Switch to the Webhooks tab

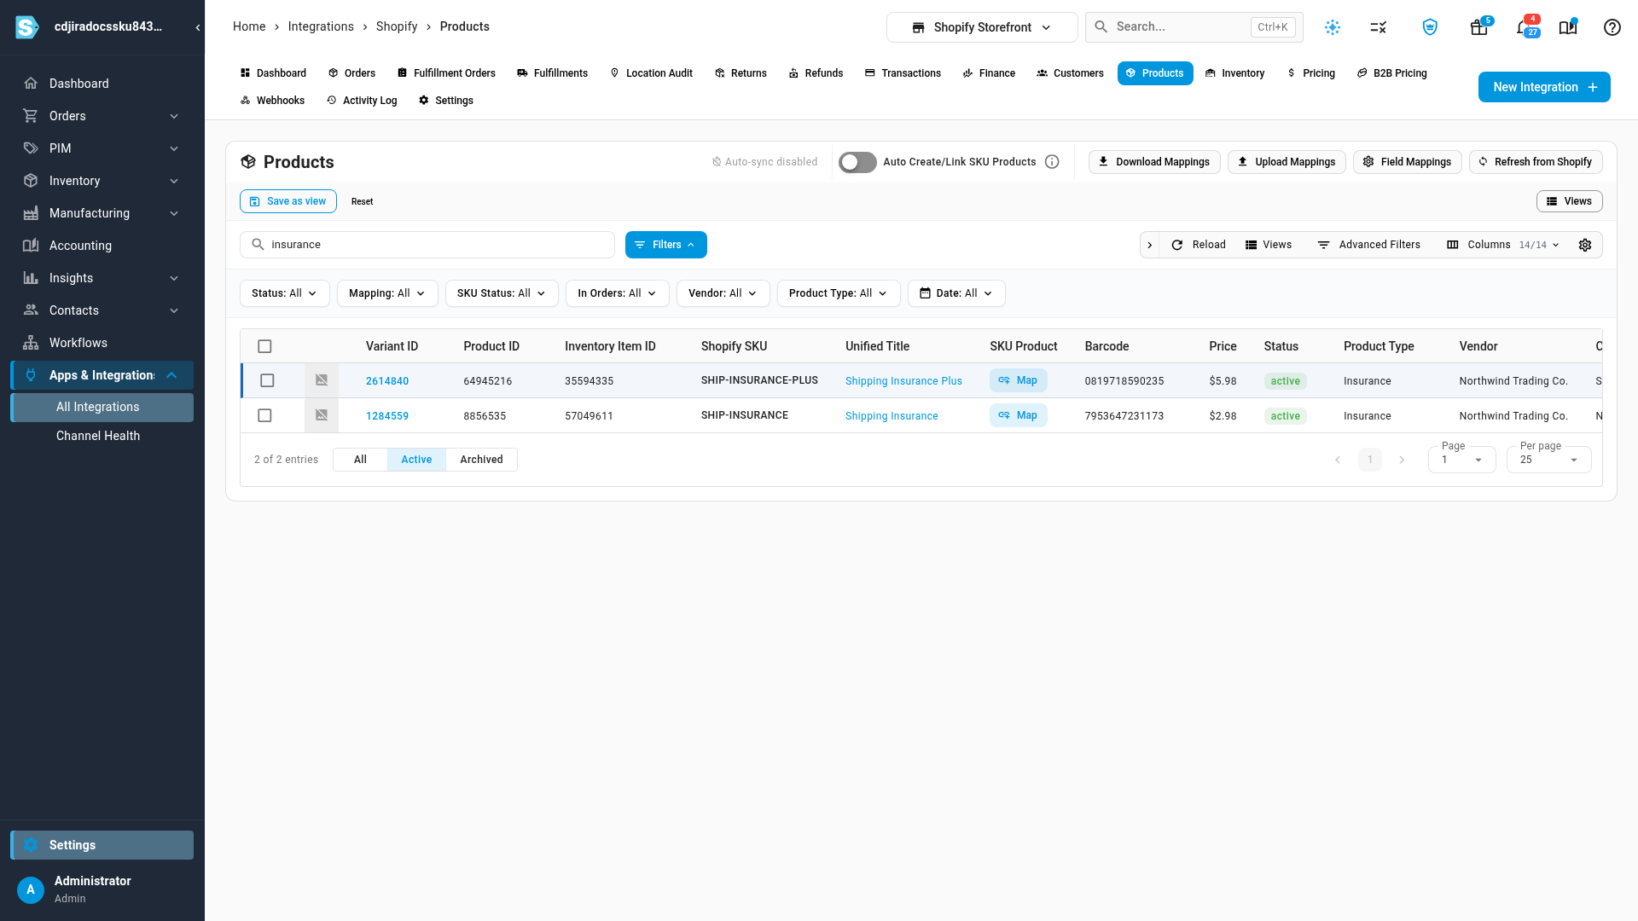(x=272, y=101)
